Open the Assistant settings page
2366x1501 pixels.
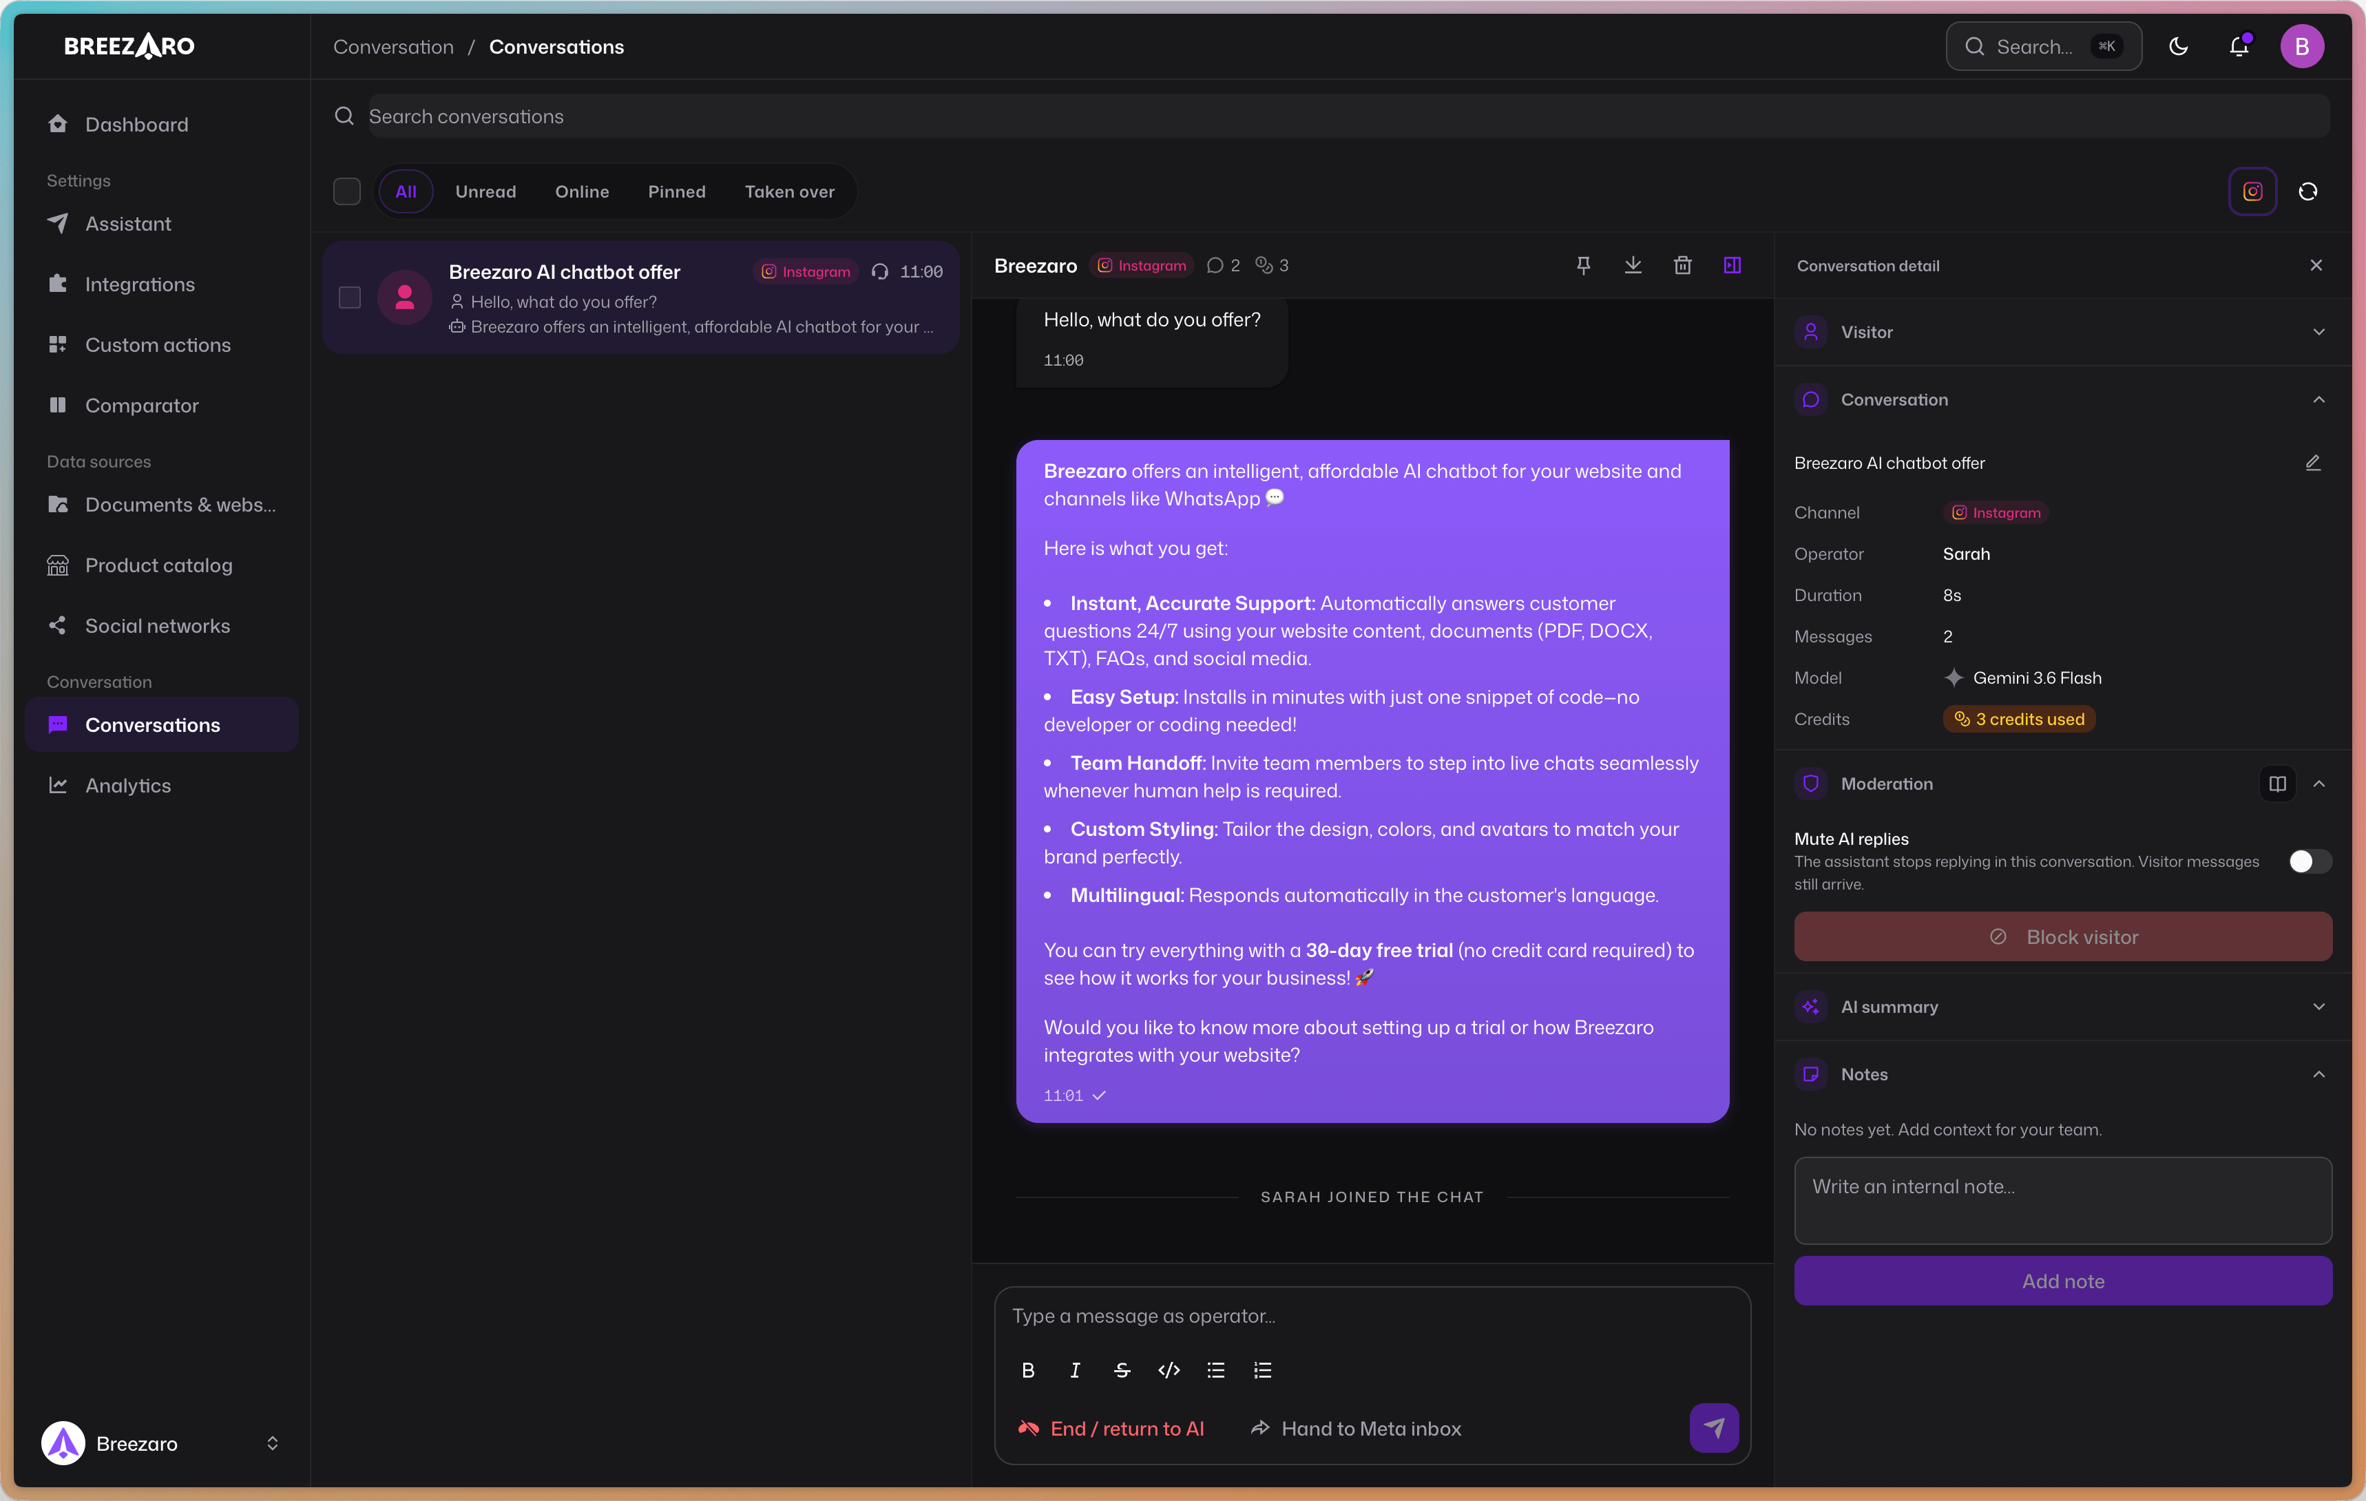[x=161, y=224]
